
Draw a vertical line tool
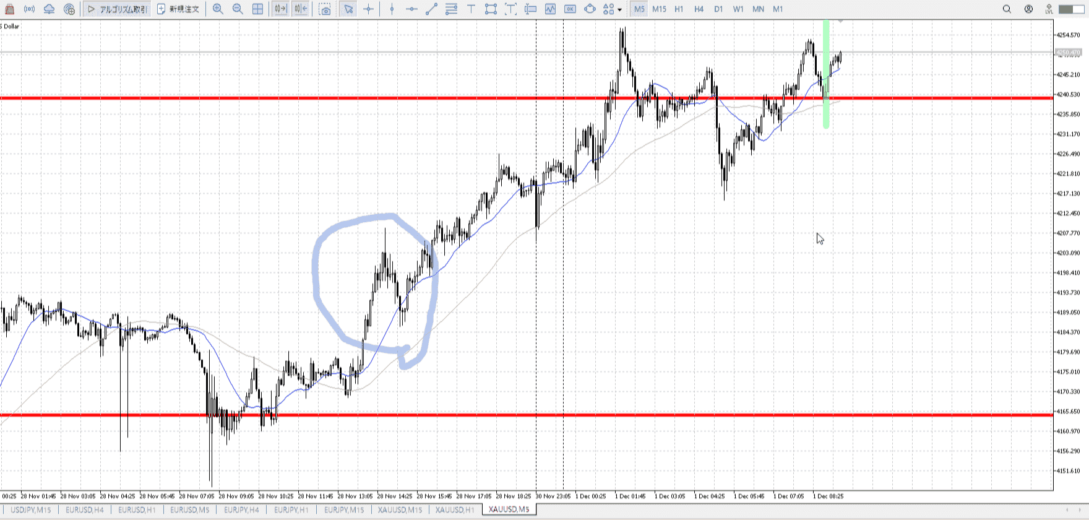coord(392,9)
